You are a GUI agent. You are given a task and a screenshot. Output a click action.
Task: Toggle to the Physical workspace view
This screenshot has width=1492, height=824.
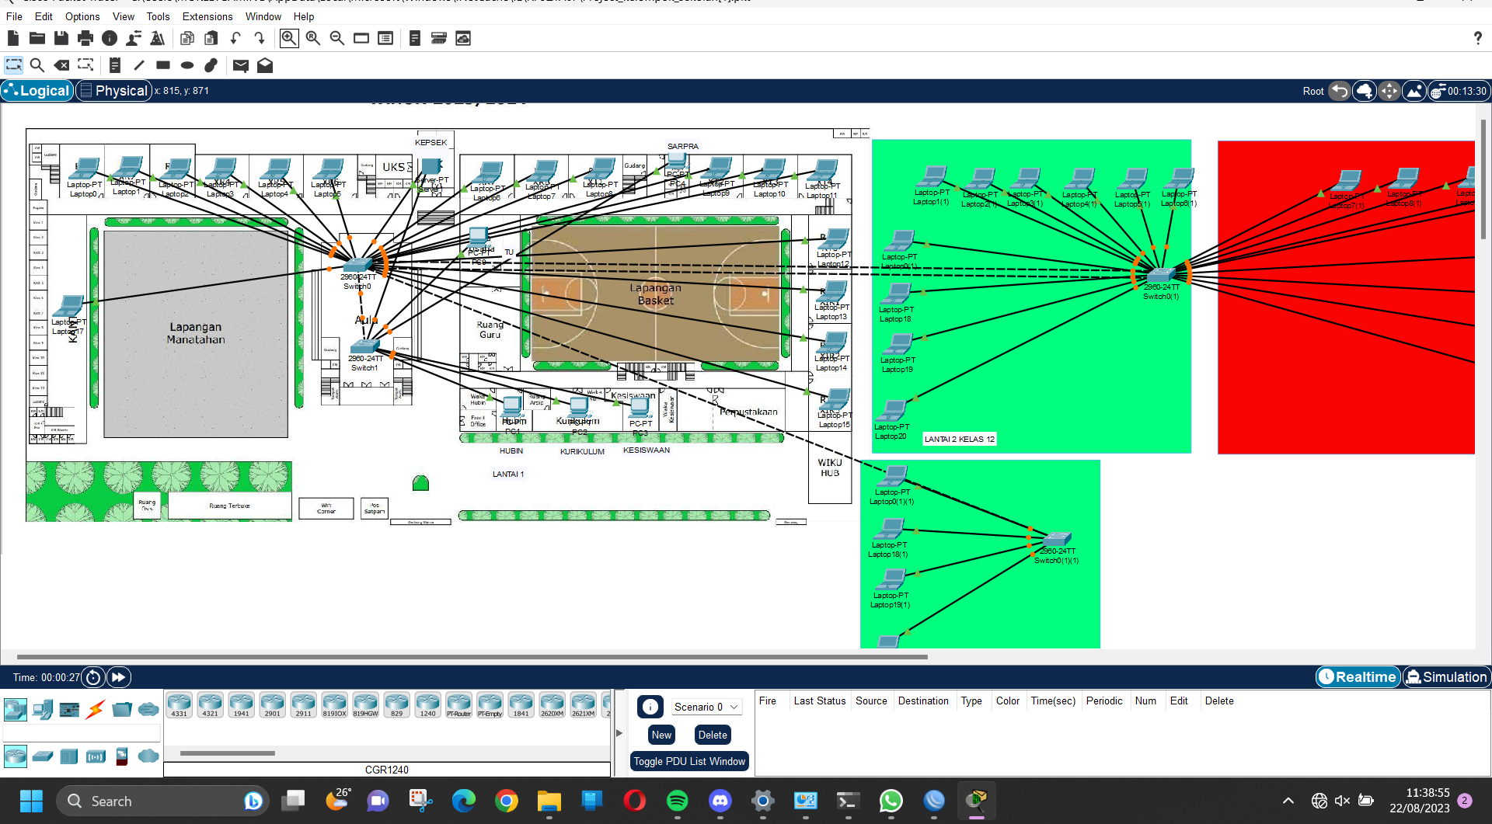[113, 91]
